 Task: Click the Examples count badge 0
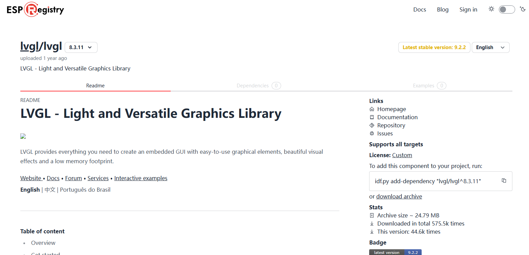click(x=441, y=86)
